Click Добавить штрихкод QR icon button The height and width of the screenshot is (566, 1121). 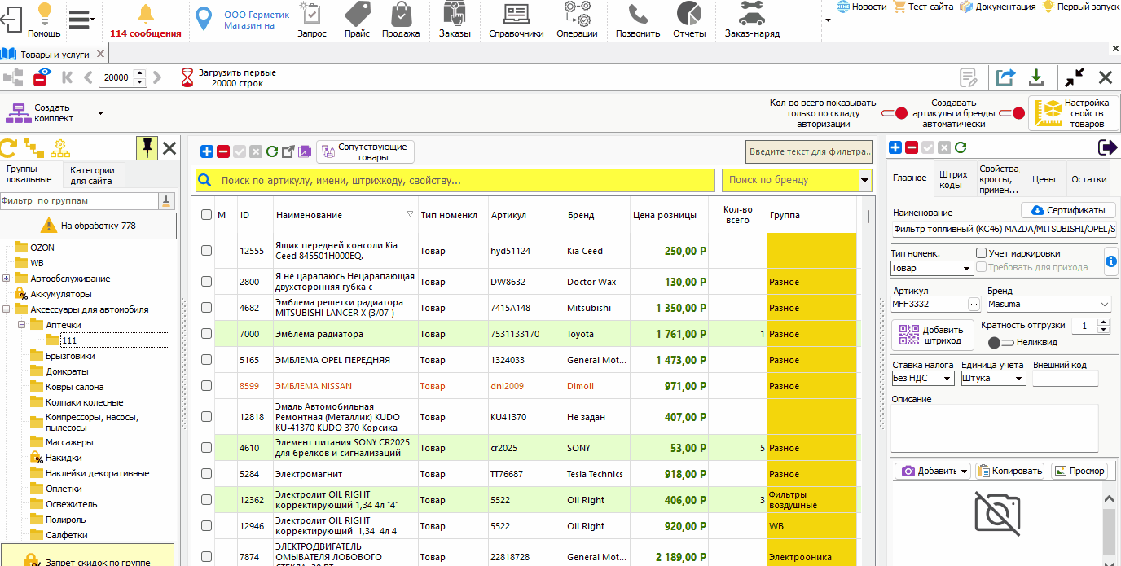(932, 336)
